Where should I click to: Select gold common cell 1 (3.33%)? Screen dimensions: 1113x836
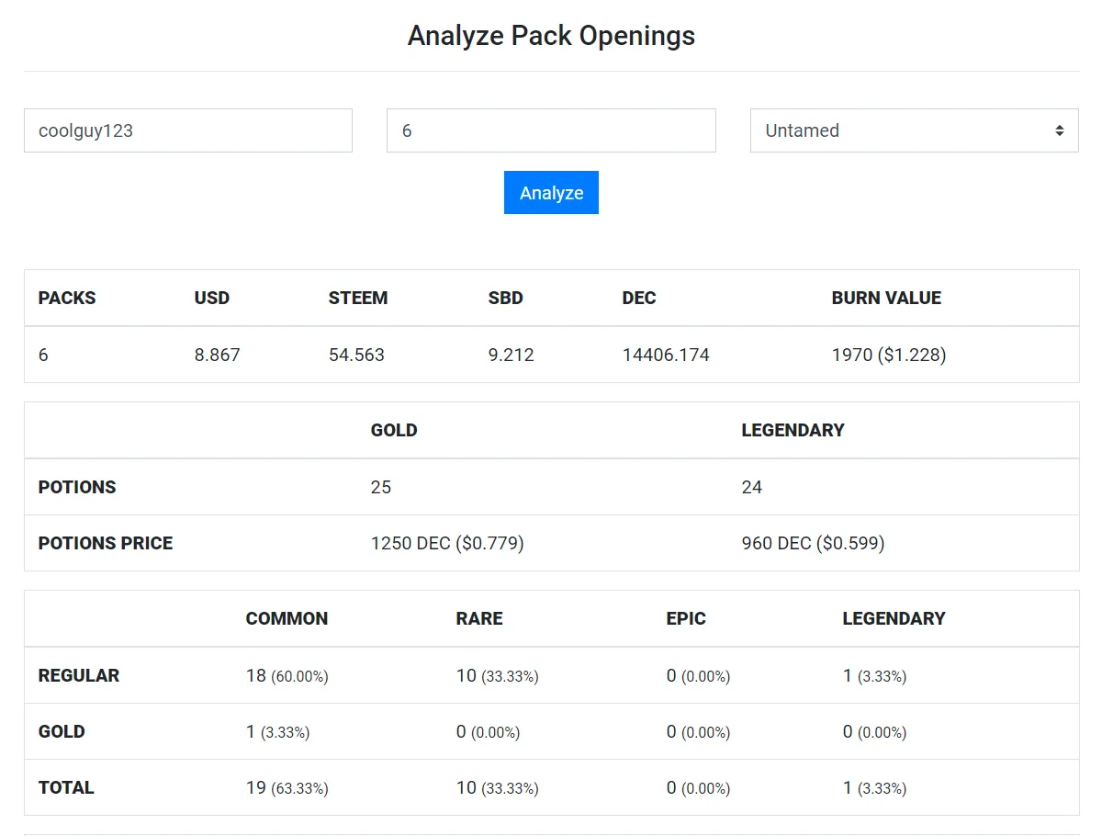[x=277, y=731]
